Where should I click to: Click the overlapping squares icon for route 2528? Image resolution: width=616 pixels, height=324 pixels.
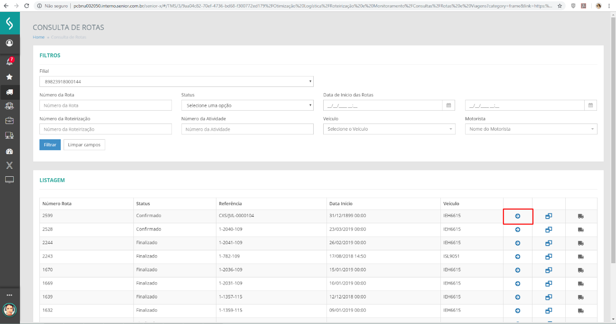tap(549, 229)
